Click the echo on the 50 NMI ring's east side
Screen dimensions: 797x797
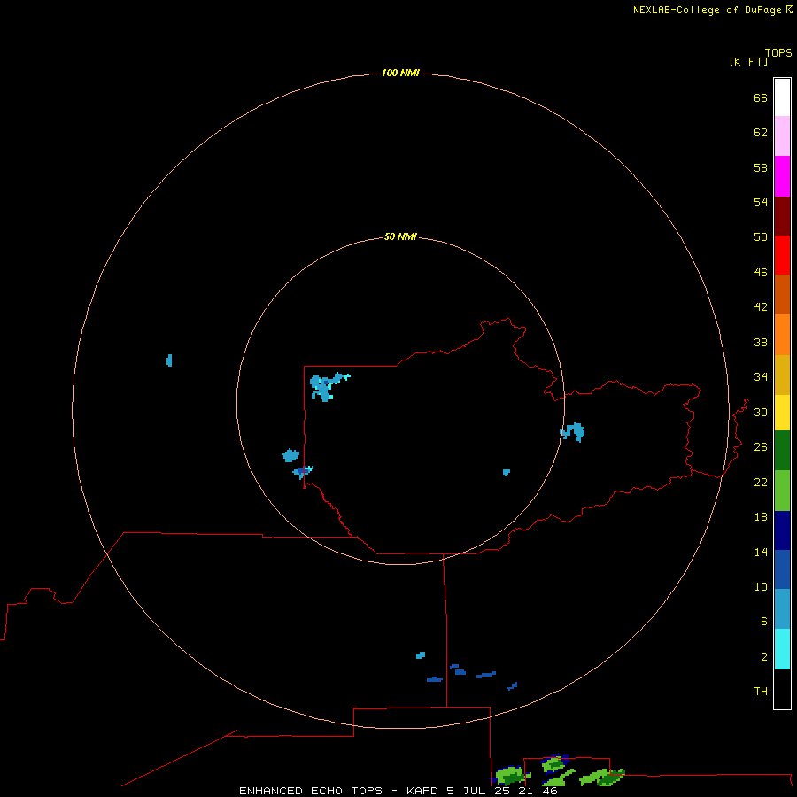[573, 431]
